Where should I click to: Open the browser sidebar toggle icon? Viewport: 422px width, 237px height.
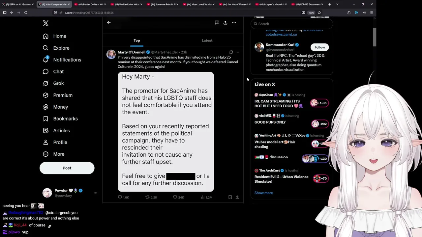tap(5, 13)
